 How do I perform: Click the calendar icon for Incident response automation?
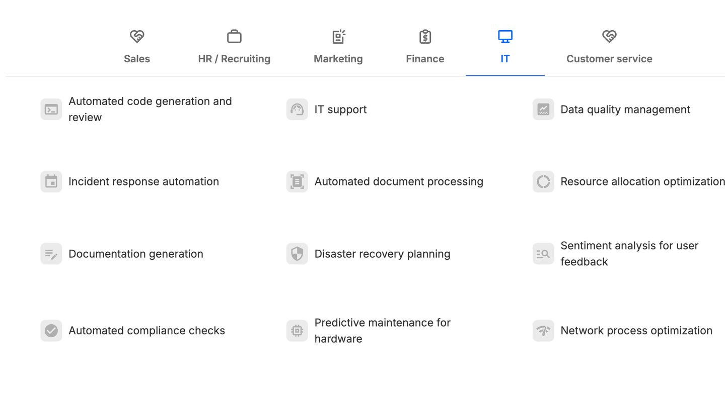[x=51, y=181]
